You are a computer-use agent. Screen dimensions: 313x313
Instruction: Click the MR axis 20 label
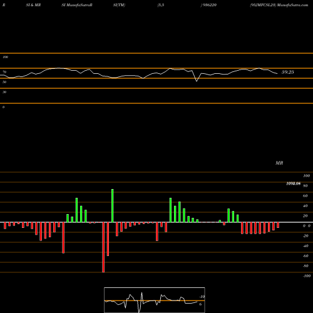[305, 216]
